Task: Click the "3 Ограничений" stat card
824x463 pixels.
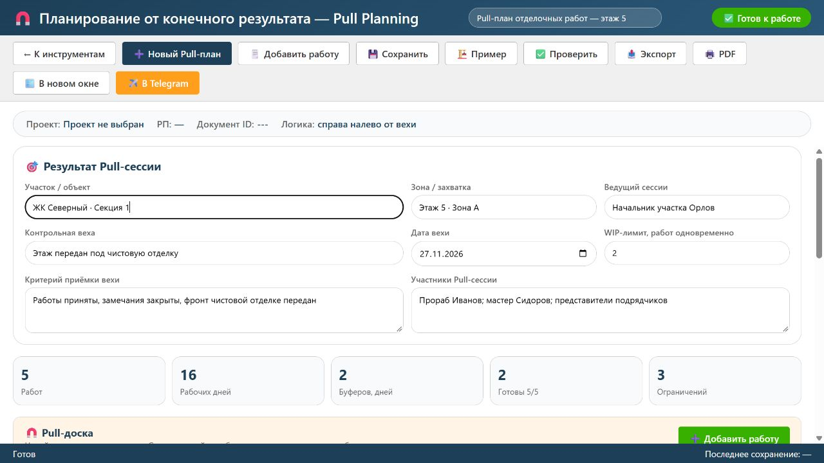Action: tap(725, 381)
